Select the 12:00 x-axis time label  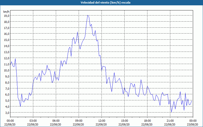(101, 121)
